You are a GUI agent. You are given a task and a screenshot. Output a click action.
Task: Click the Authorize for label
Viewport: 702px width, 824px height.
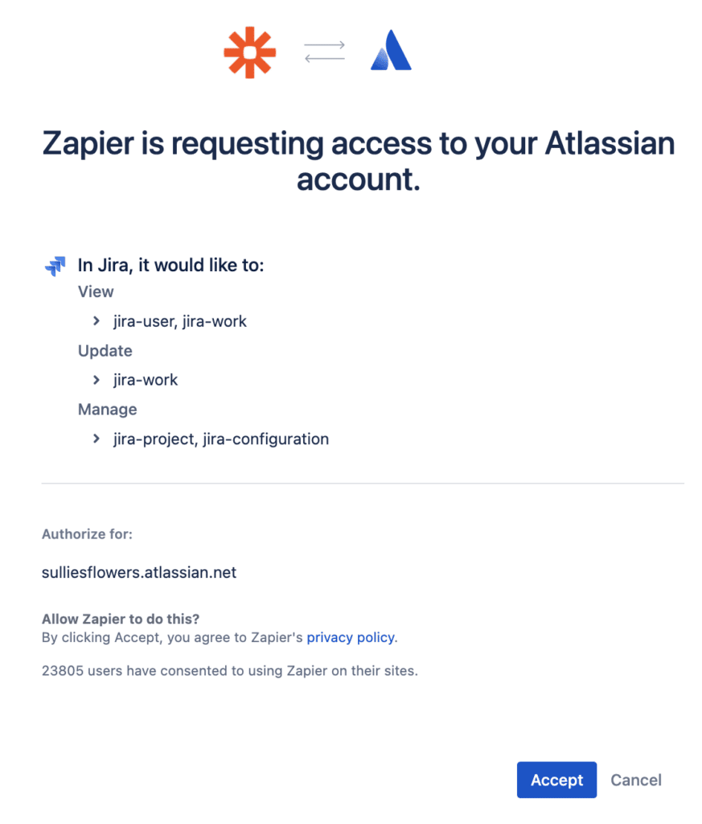(87, 534)
